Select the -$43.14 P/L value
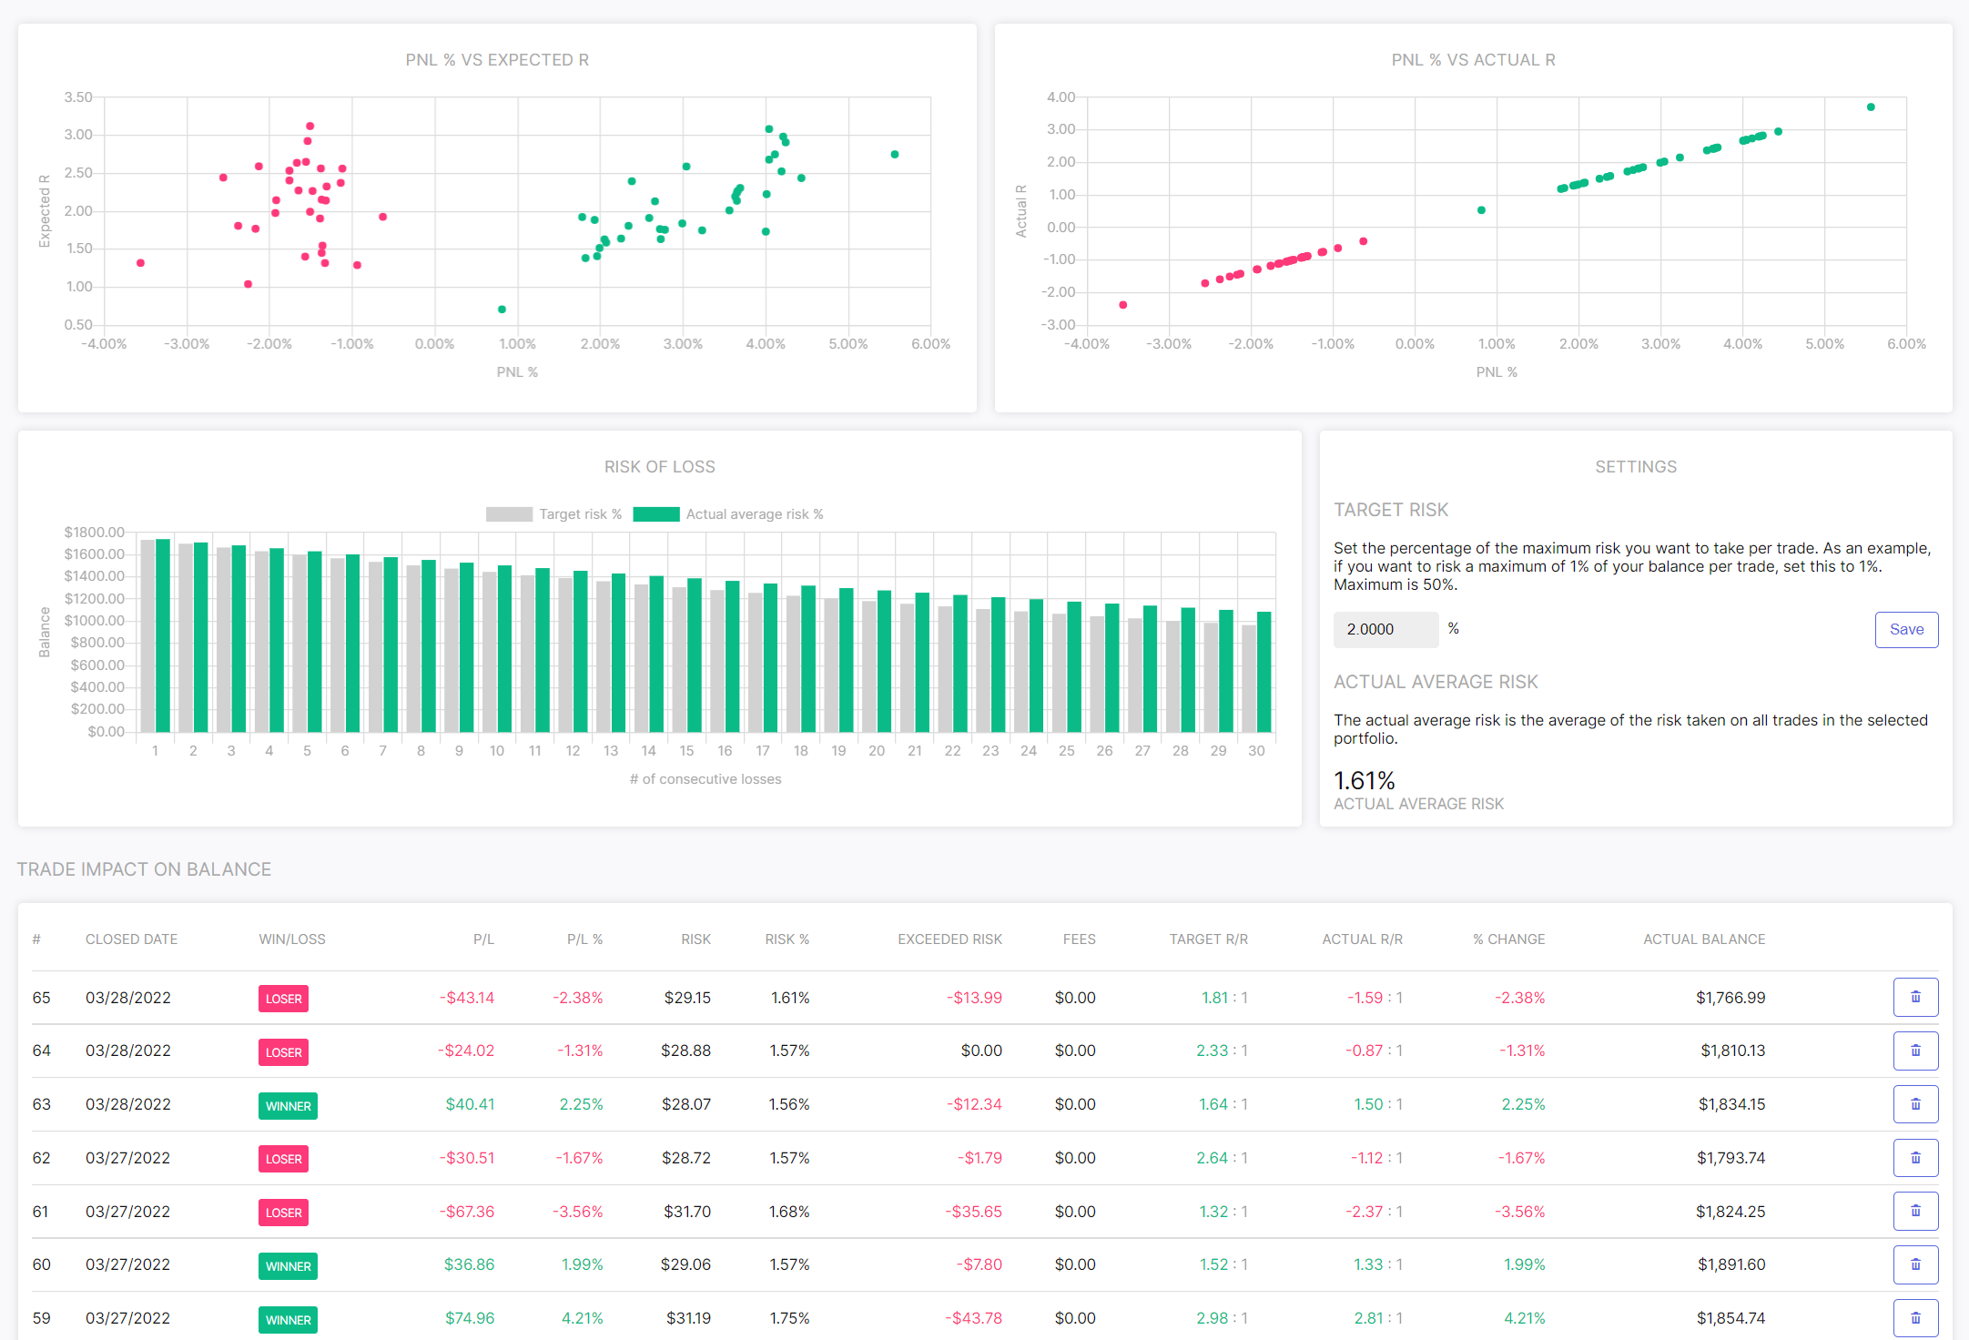The image size is (1969, 1340). (467, 998)
